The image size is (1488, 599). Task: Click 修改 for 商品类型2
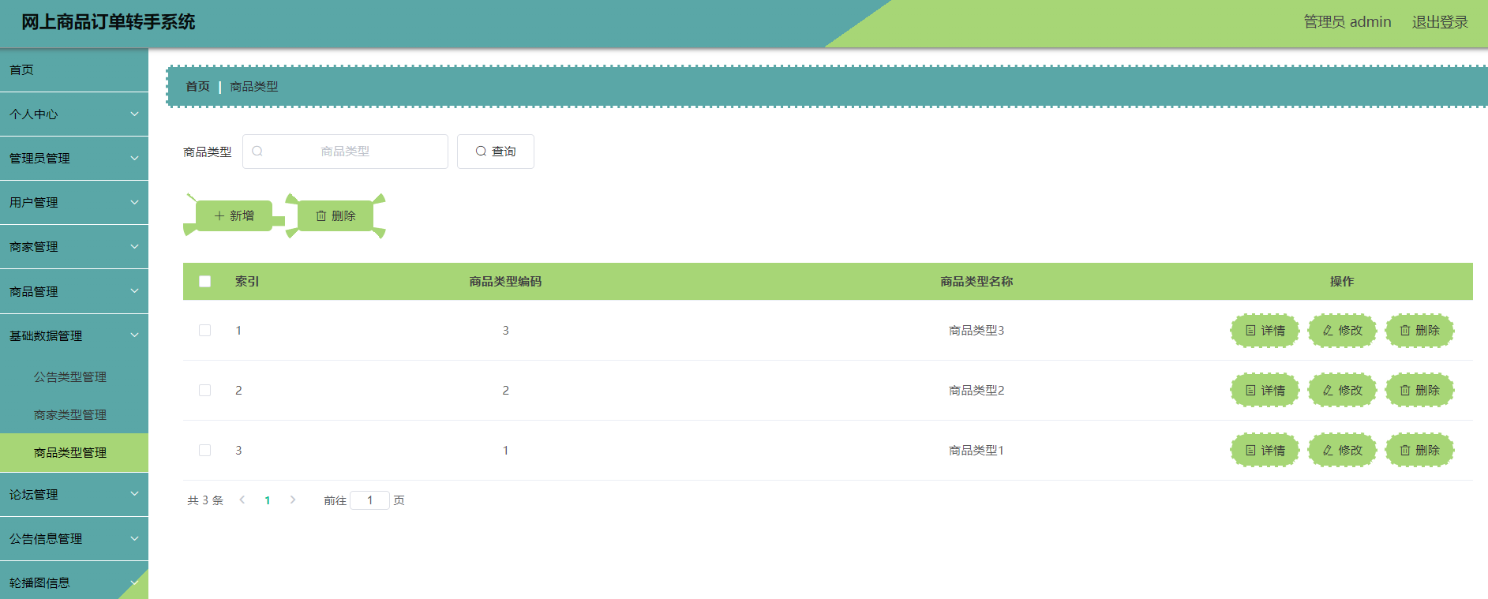tap(1342, 391)
